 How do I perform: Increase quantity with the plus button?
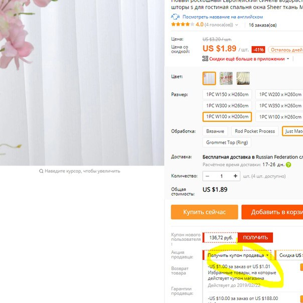coord(235,176)
